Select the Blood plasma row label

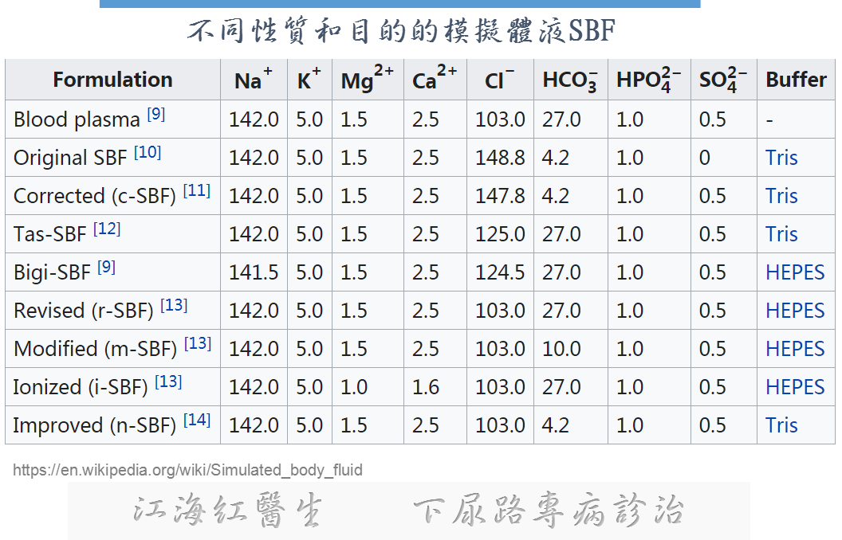pyautogui.click(x=77, y=119)
